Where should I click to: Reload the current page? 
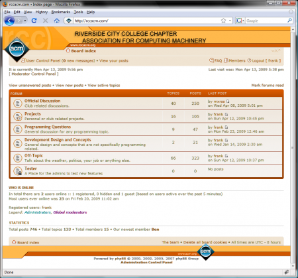(34, 21)
